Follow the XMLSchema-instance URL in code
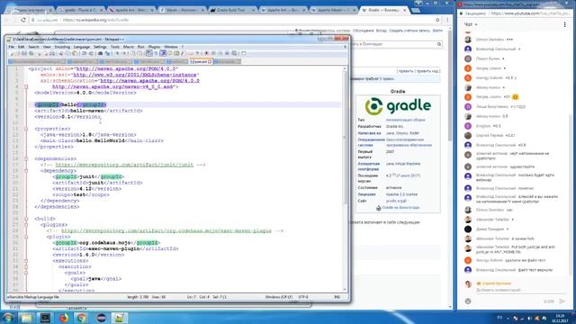This screenshot has width=576, height=324. [x=135, y=75]
